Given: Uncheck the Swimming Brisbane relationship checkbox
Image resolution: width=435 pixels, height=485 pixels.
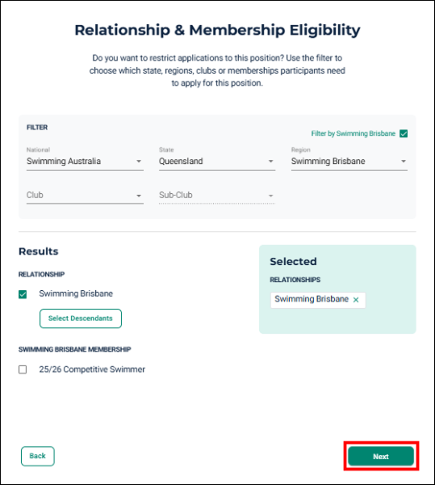Looking at the screenshot, I should [x=23, y=294].
